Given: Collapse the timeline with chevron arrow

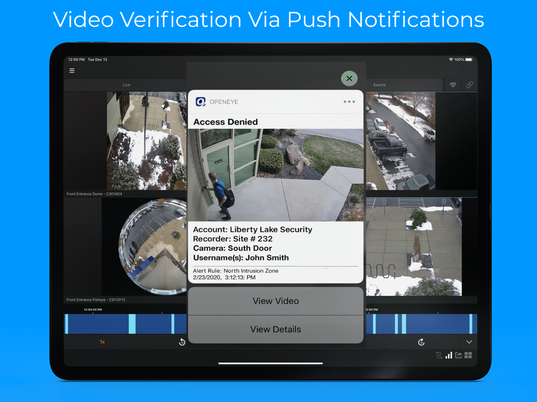Looking at the screenshot, I should 469,342.
